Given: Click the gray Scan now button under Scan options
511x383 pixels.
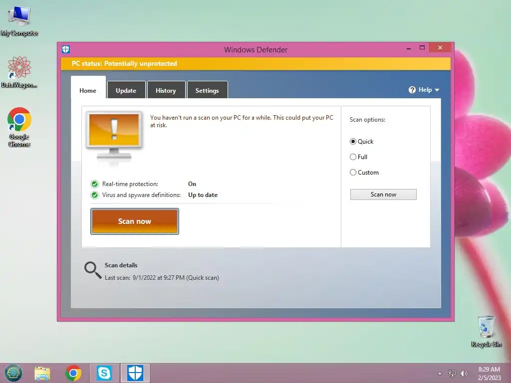Looking at the screenshot, I should coord(383,194).
